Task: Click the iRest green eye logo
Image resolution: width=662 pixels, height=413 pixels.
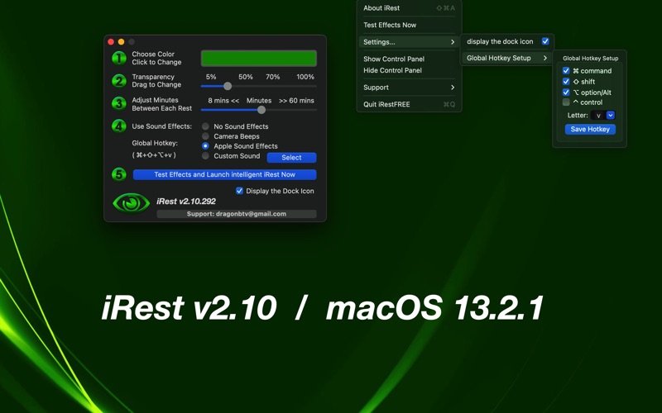Action: [x=131, y=203]
